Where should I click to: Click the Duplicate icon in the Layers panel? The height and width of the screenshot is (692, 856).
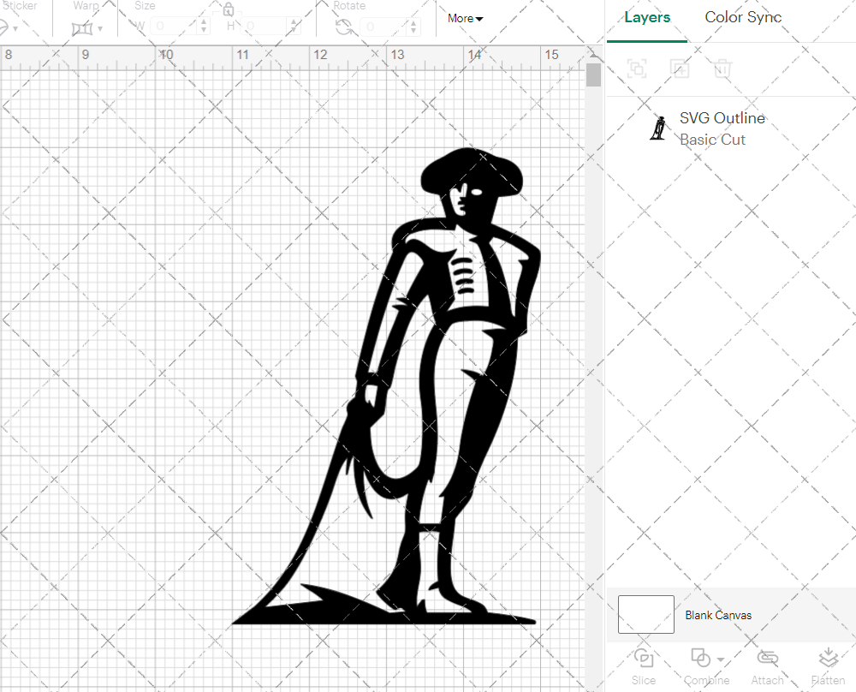click(680, 69)
